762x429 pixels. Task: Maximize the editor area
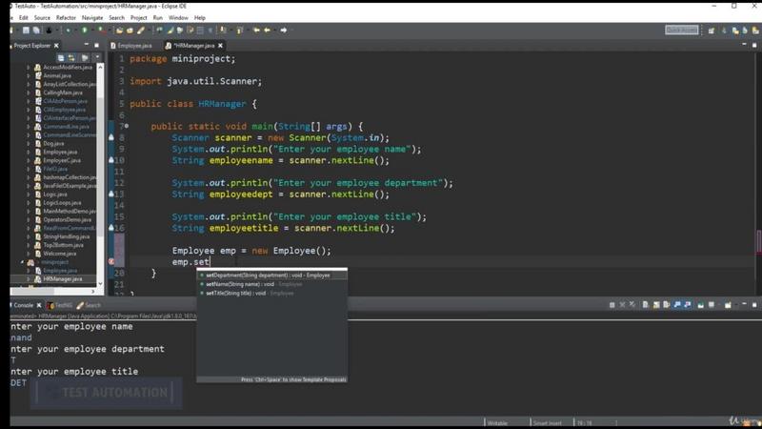coord(754,45)
